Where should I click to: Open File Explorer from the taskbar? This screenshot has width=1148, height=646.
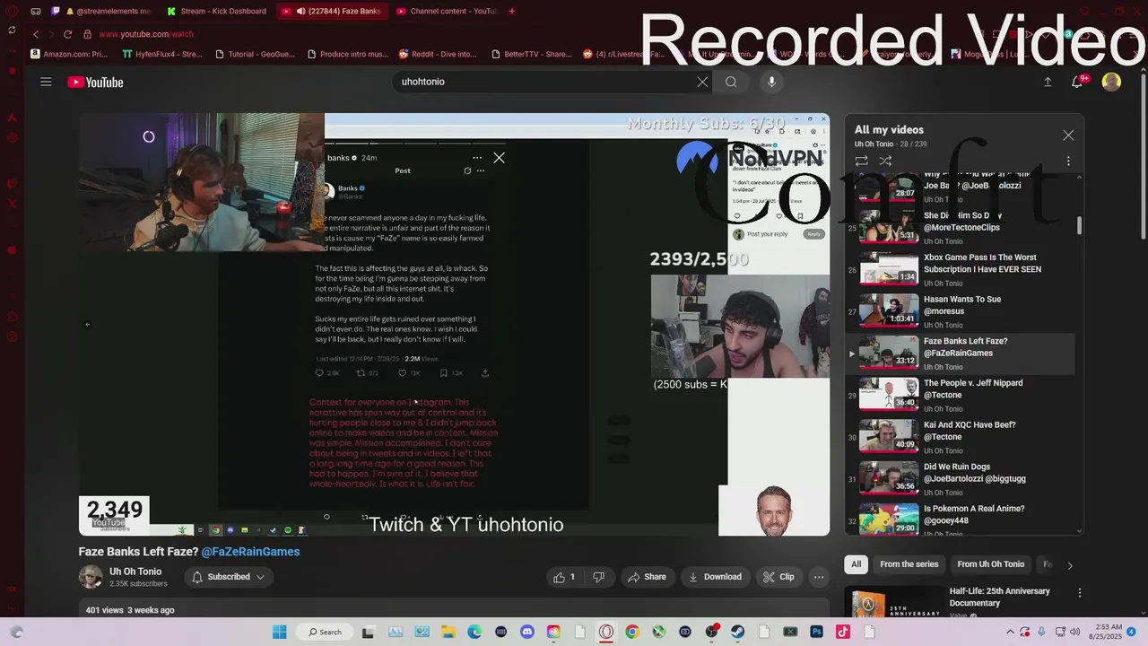[448, 632]
